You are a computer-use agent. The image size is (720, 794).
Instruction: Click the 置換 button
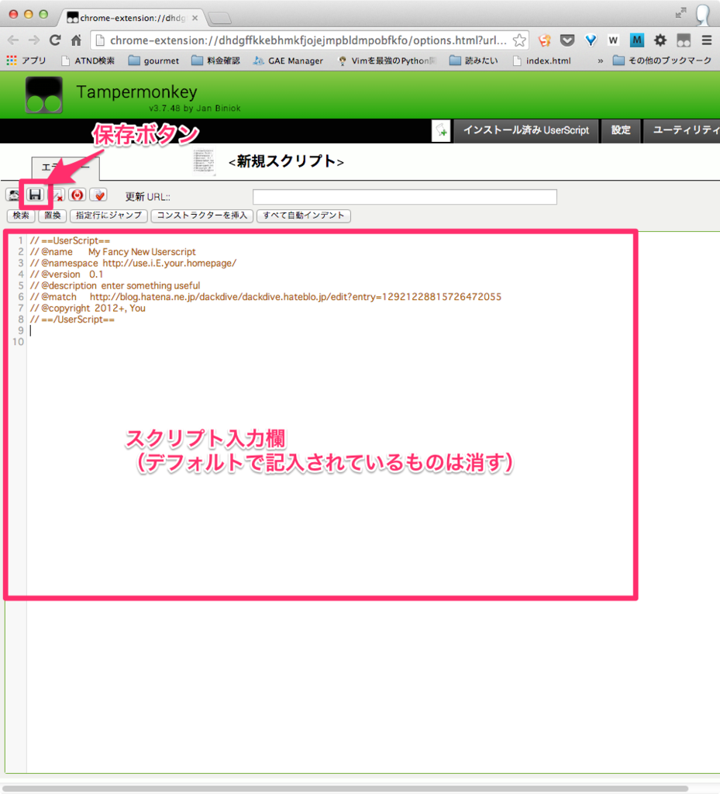click(52, 216)
